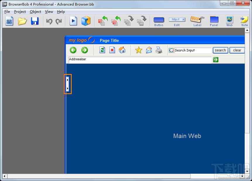Expand sidebar with the lower arrow handle
252x181 pixels.
pyautogui.click(x=68, y=88)
